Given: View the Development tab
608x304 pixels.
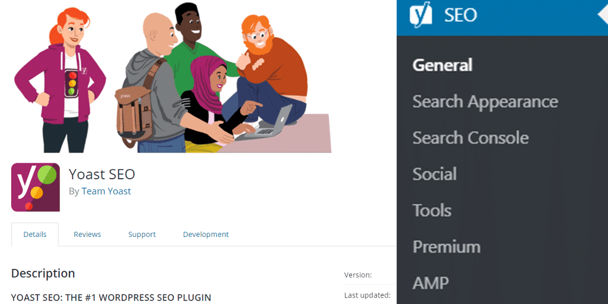Looking at the screenshot, I should pyautogui.click(x=205, y=235).
